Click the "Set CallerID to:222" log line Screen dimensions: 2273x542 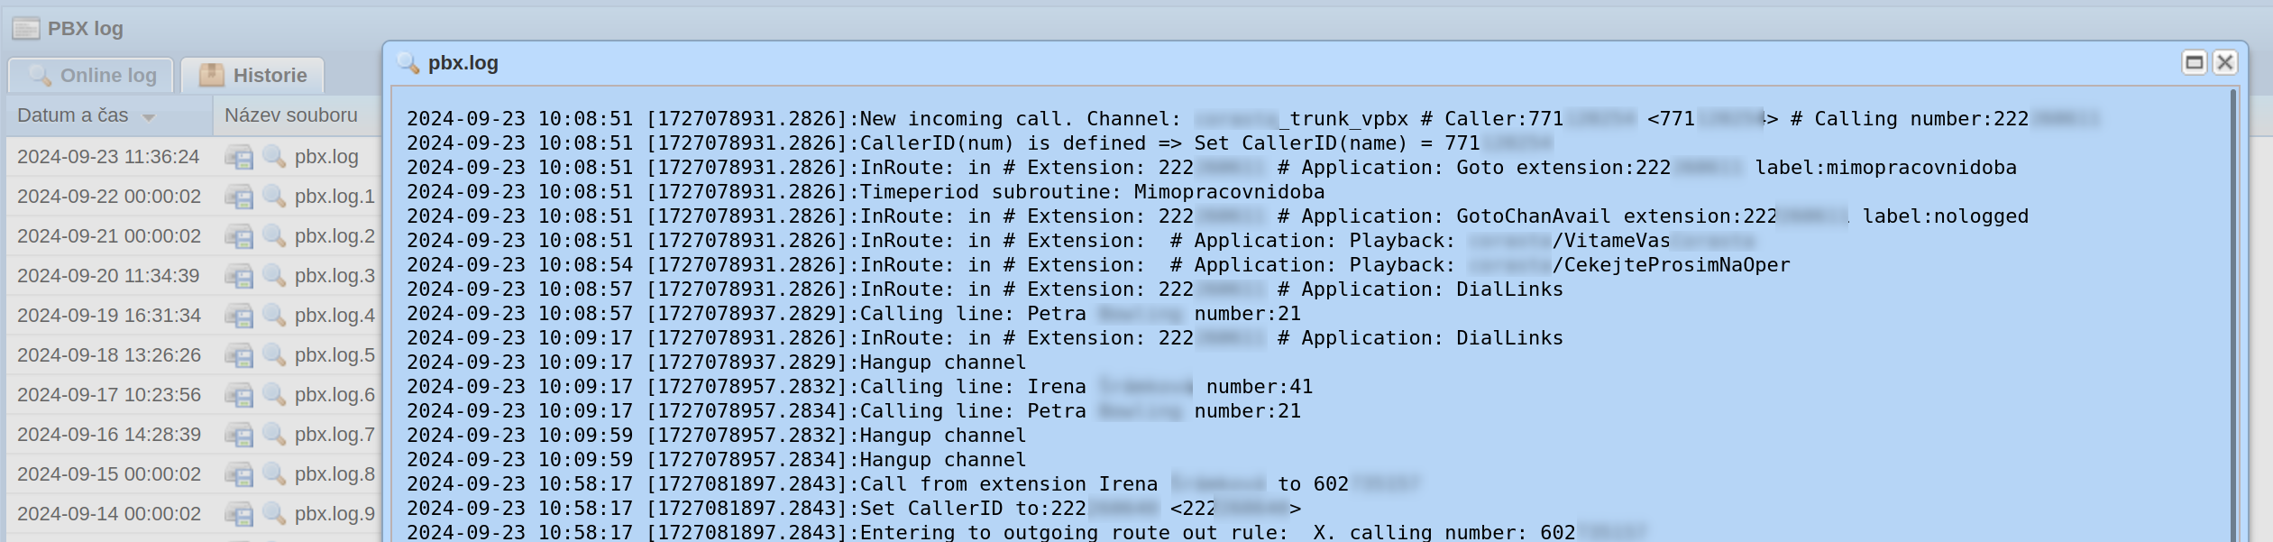[854, 509]
